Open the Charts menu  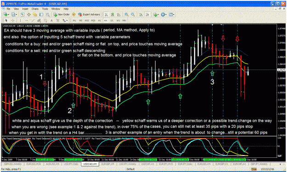click(35, 9)
